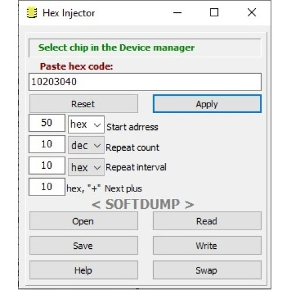Maximize the Hex Injector window
This screenshot has height=290, width=290.
tap(214, 13)
